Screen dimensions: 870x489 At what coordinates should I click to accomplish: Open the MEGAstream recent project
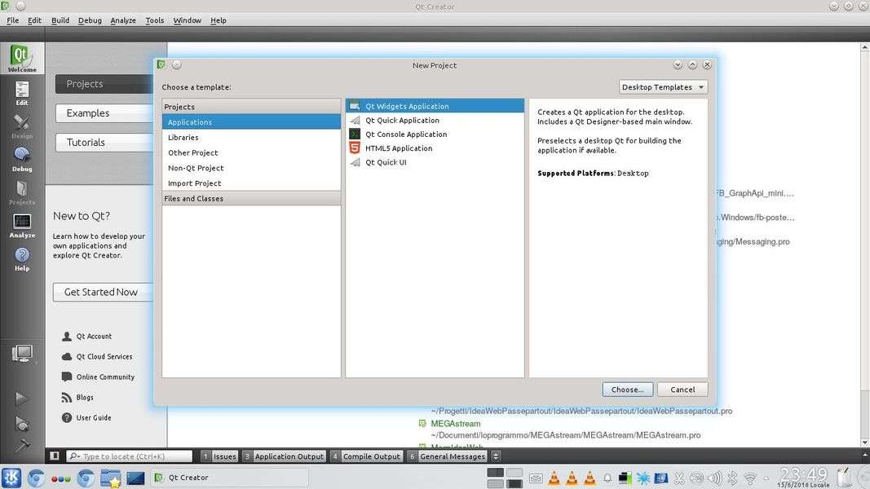tap(456, 424)
